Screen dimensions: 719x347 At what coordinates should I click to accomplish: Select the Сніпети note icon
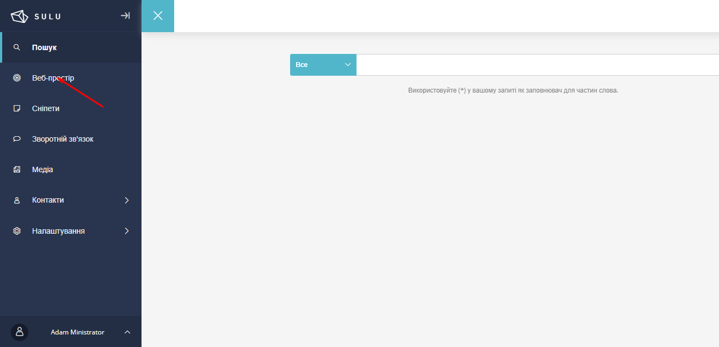click(x=17, y=108)
